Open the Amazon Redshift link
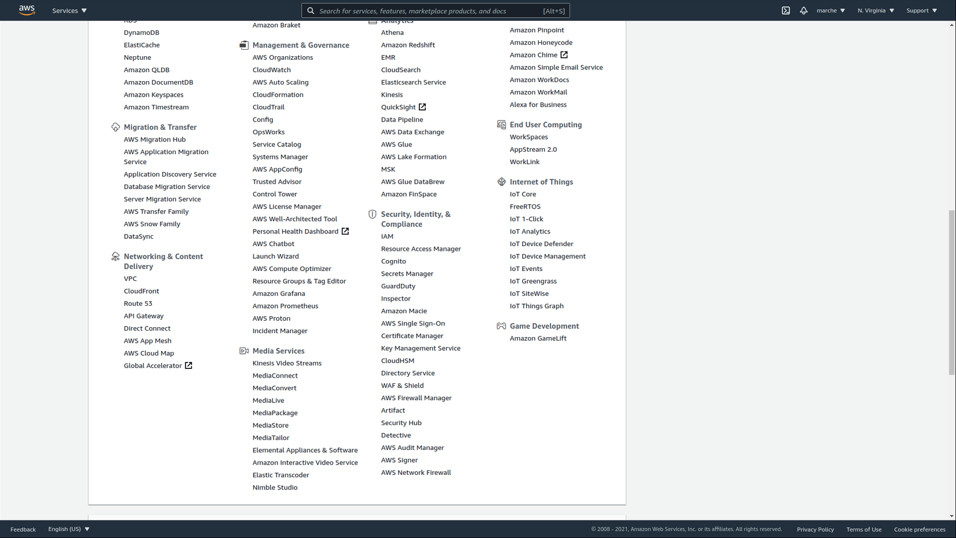The image size is (956, 538). 408,45
